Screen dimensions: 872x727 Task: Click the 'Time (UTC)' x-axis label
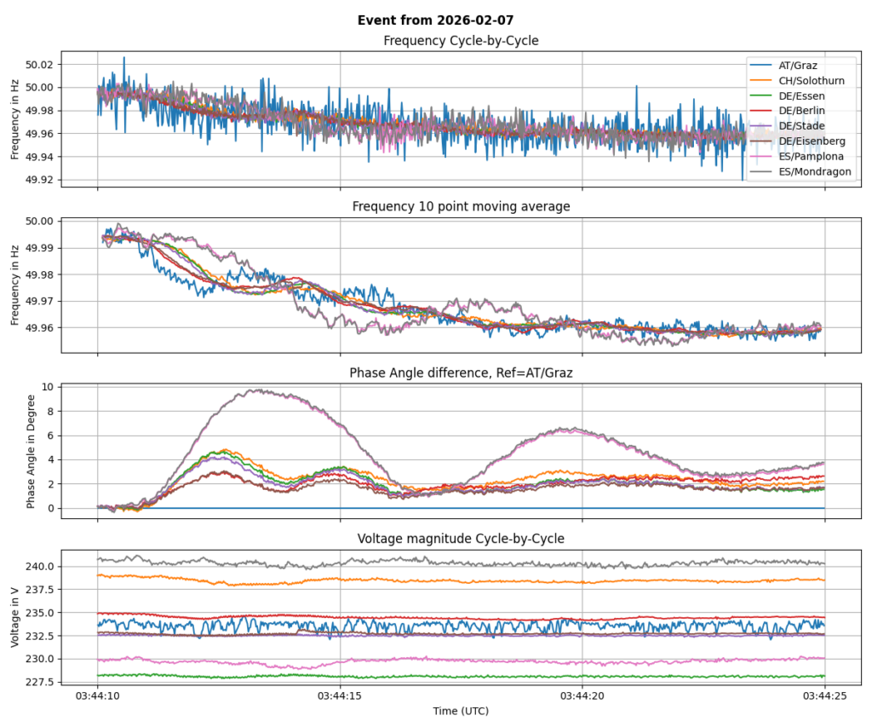(x=461, y=711)
